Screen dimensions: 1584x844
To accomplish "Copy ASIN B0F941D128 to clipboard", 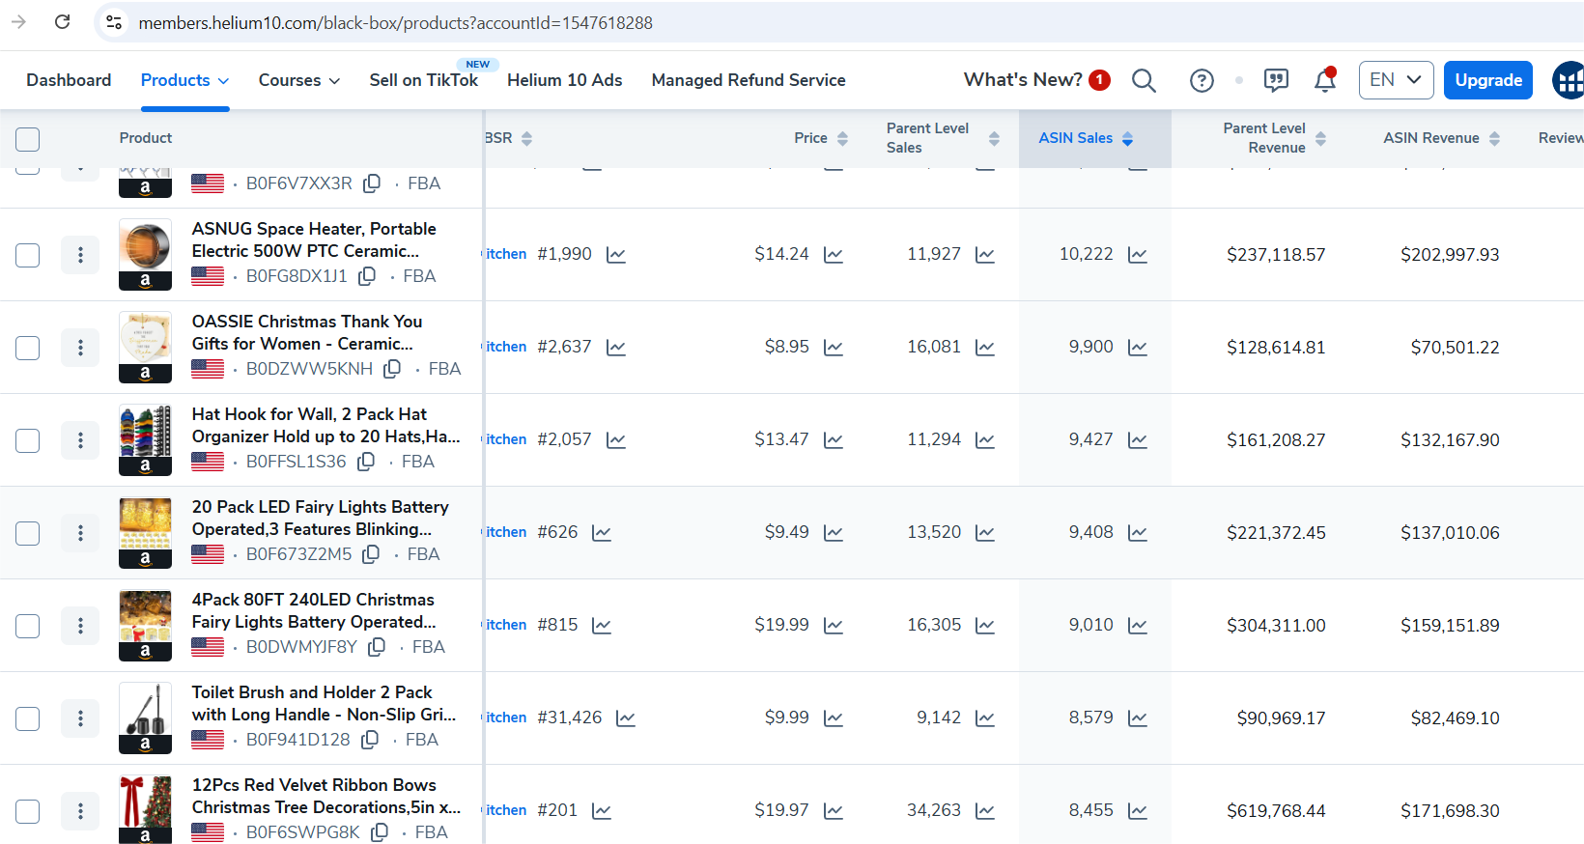I will tap(370, 740).
